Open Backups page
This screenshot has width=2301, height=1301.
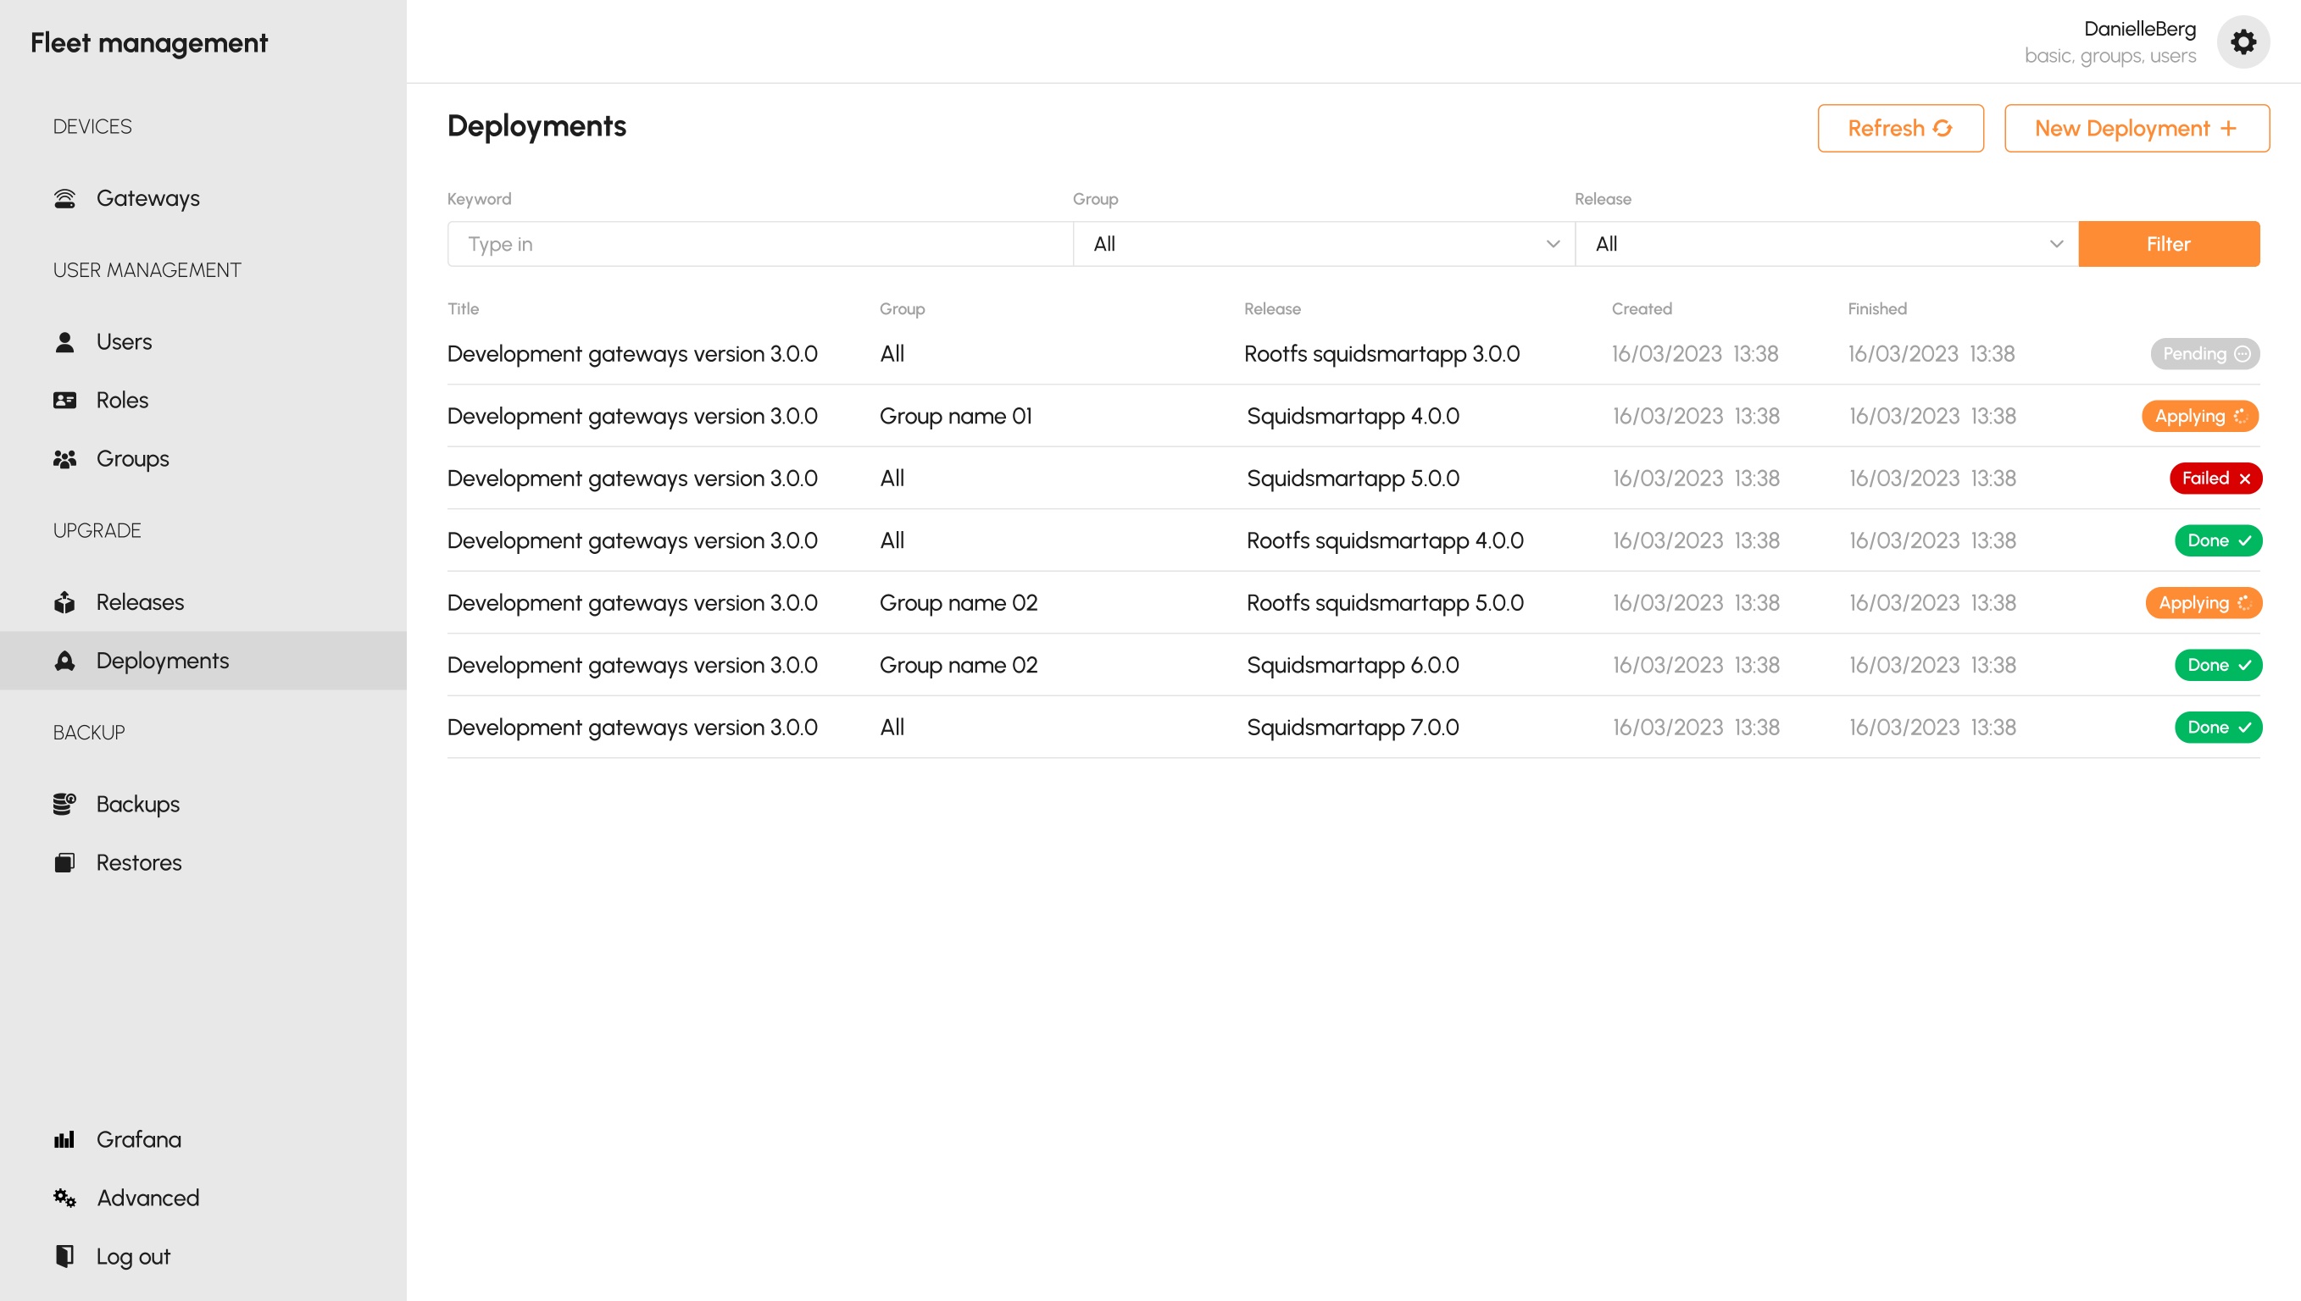(x=137, y=804)
